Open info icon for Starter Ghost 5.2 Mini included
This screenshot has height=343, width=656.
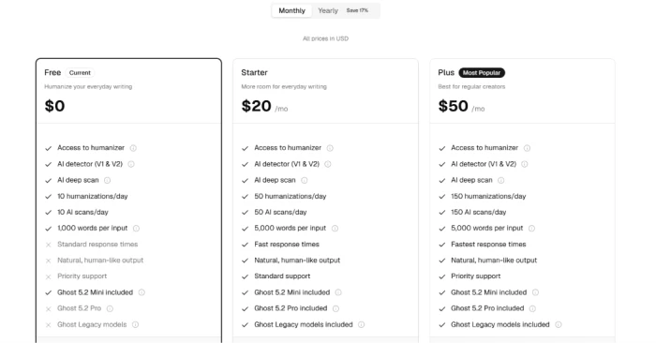(338, 292)
